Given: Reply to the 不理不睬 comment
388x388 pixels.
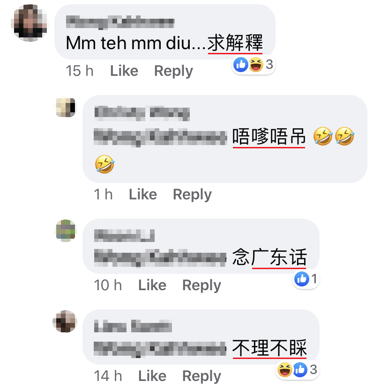Looking at the screenshot, I should (x=201, y=376).
